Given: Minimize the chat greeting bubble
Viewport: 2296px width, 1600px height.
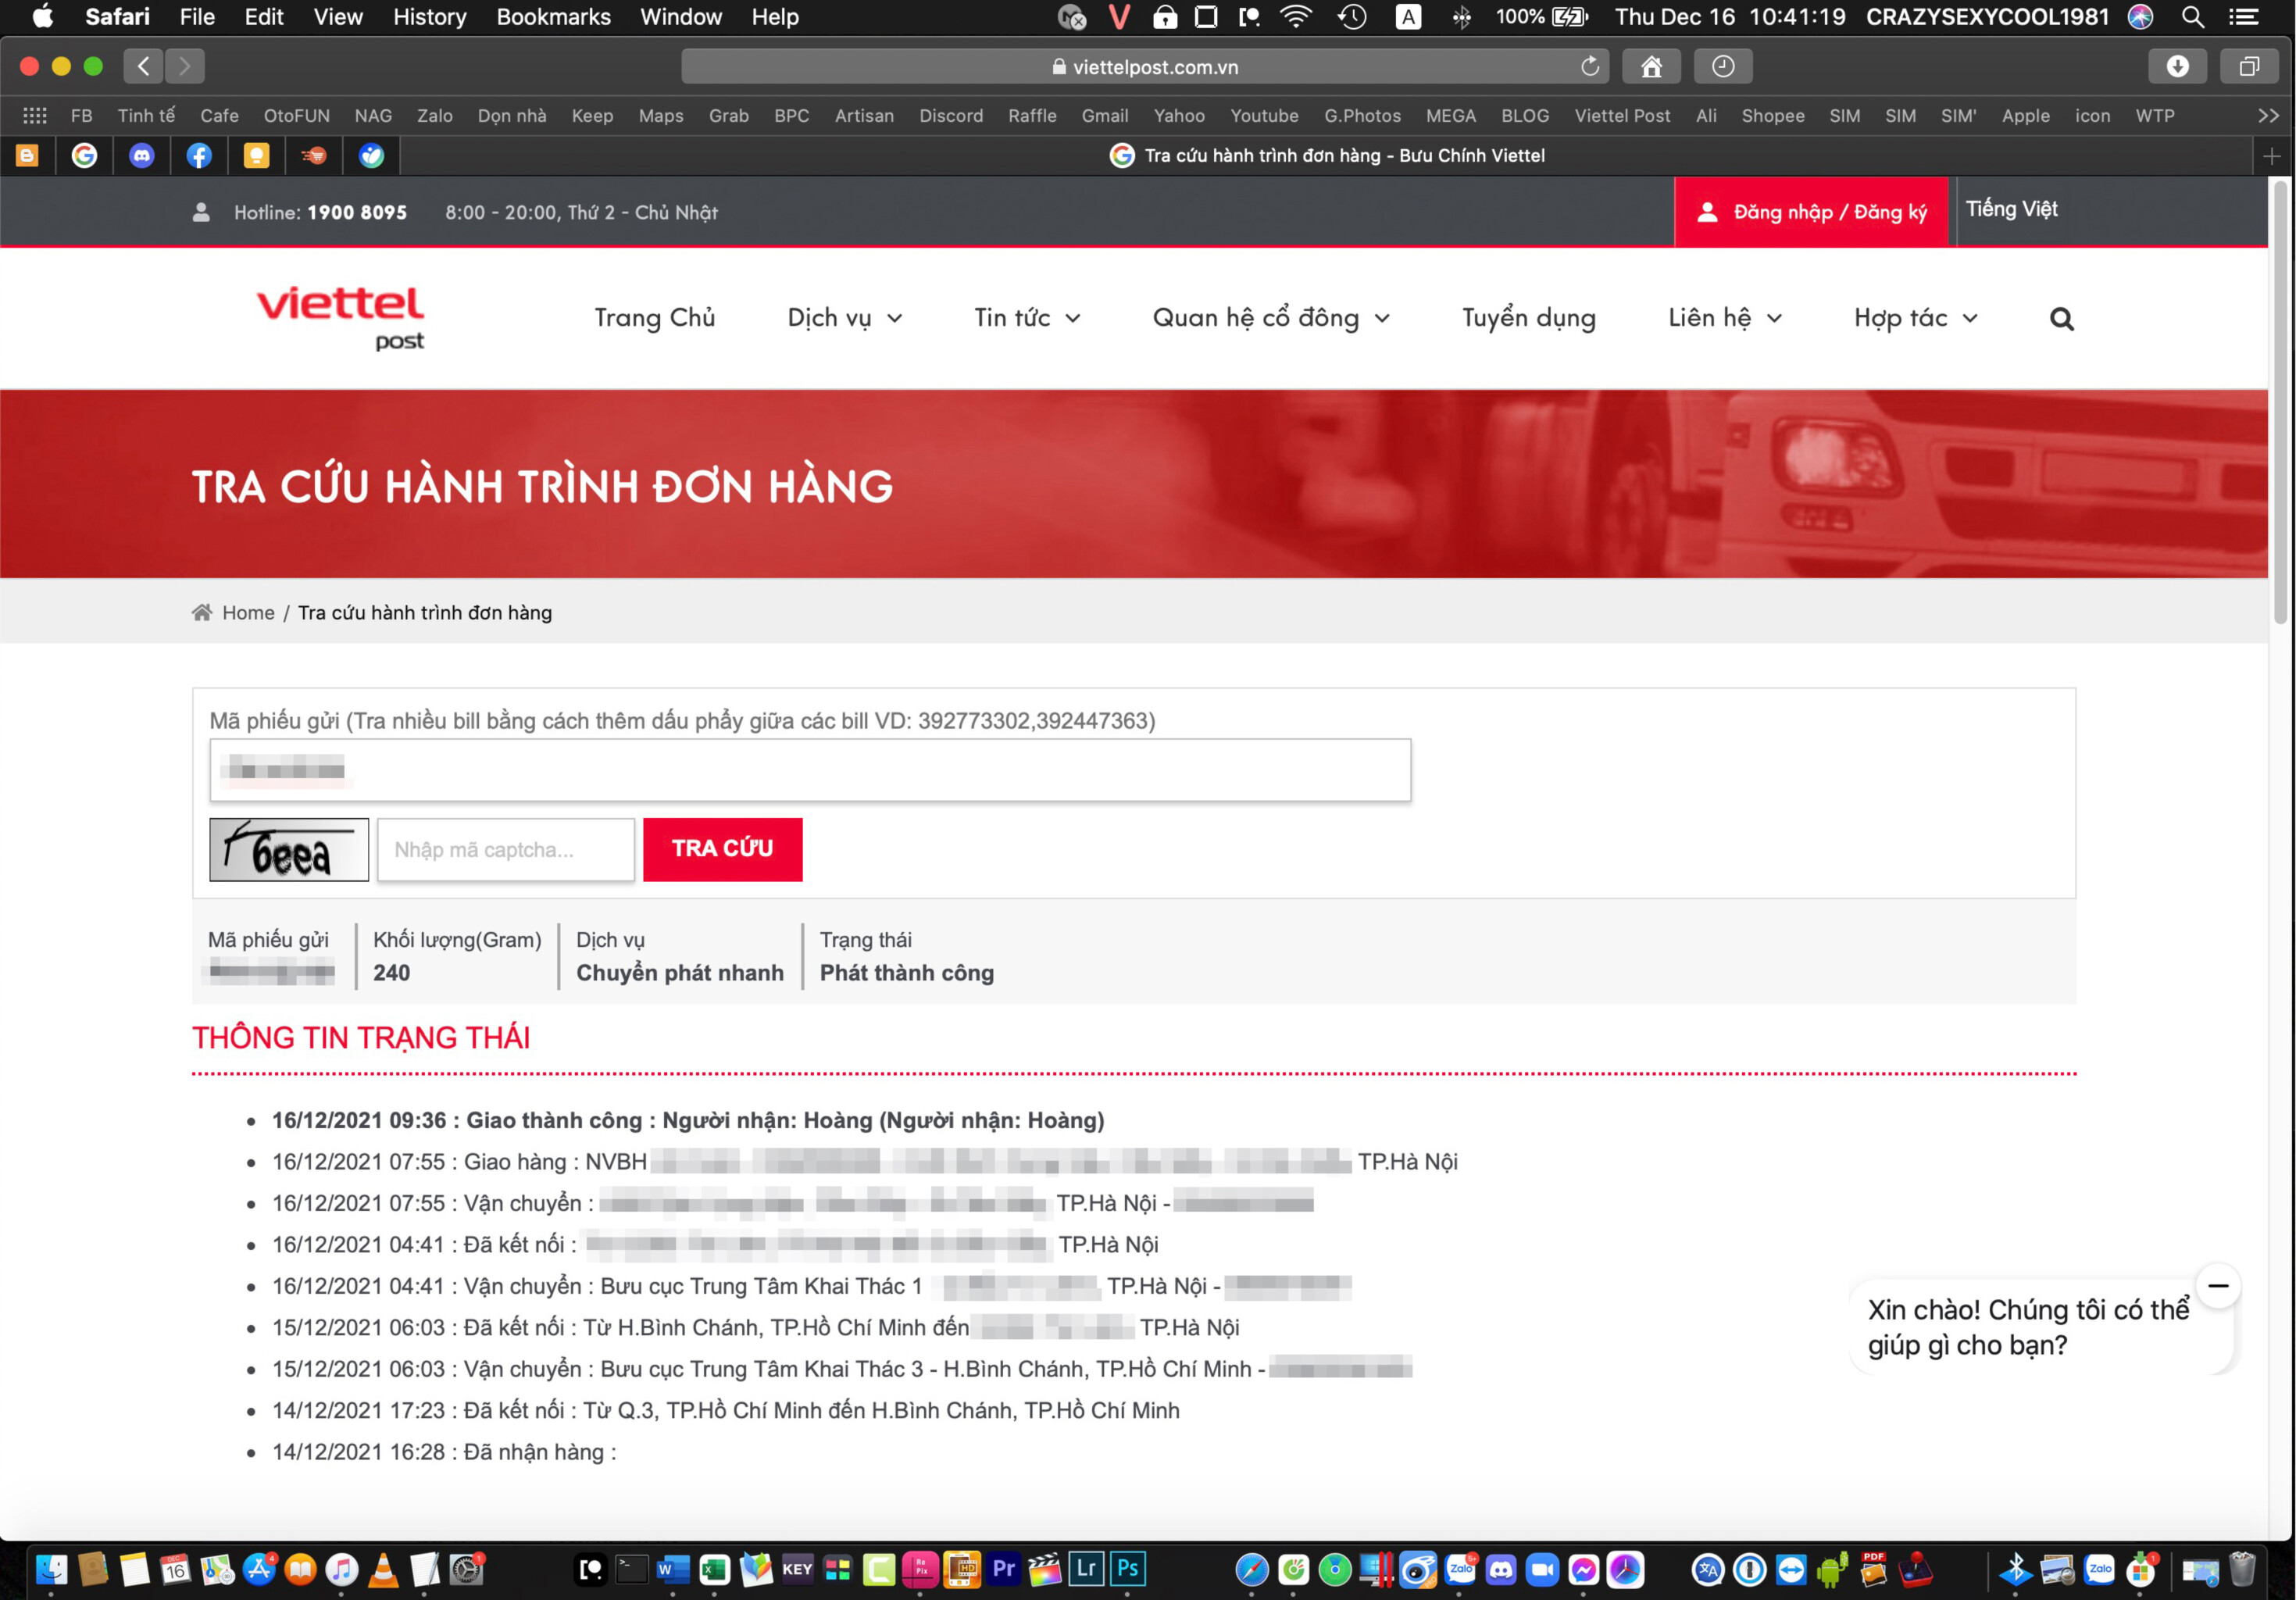Looking at the screenshot, I should (2218, 1286).
